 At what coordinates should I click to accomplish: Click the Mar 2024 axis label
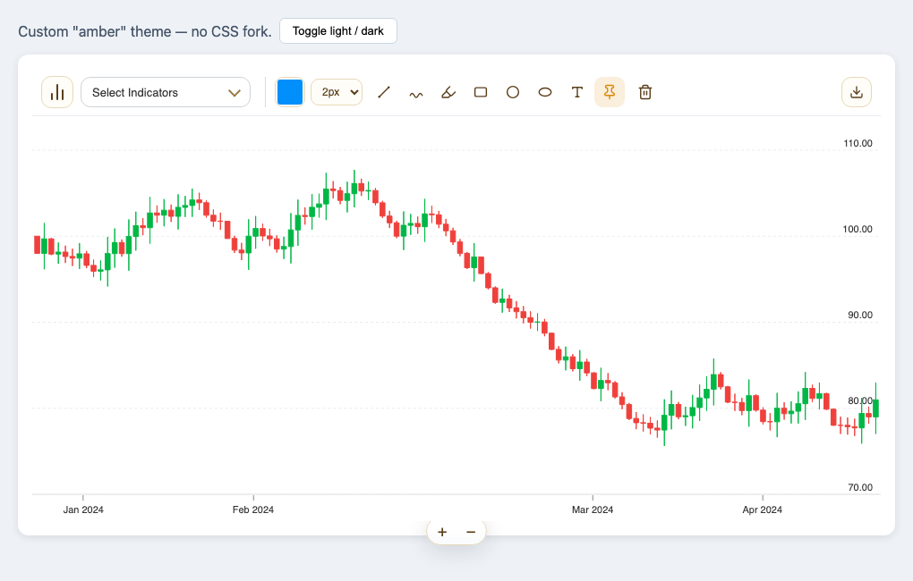593,509
